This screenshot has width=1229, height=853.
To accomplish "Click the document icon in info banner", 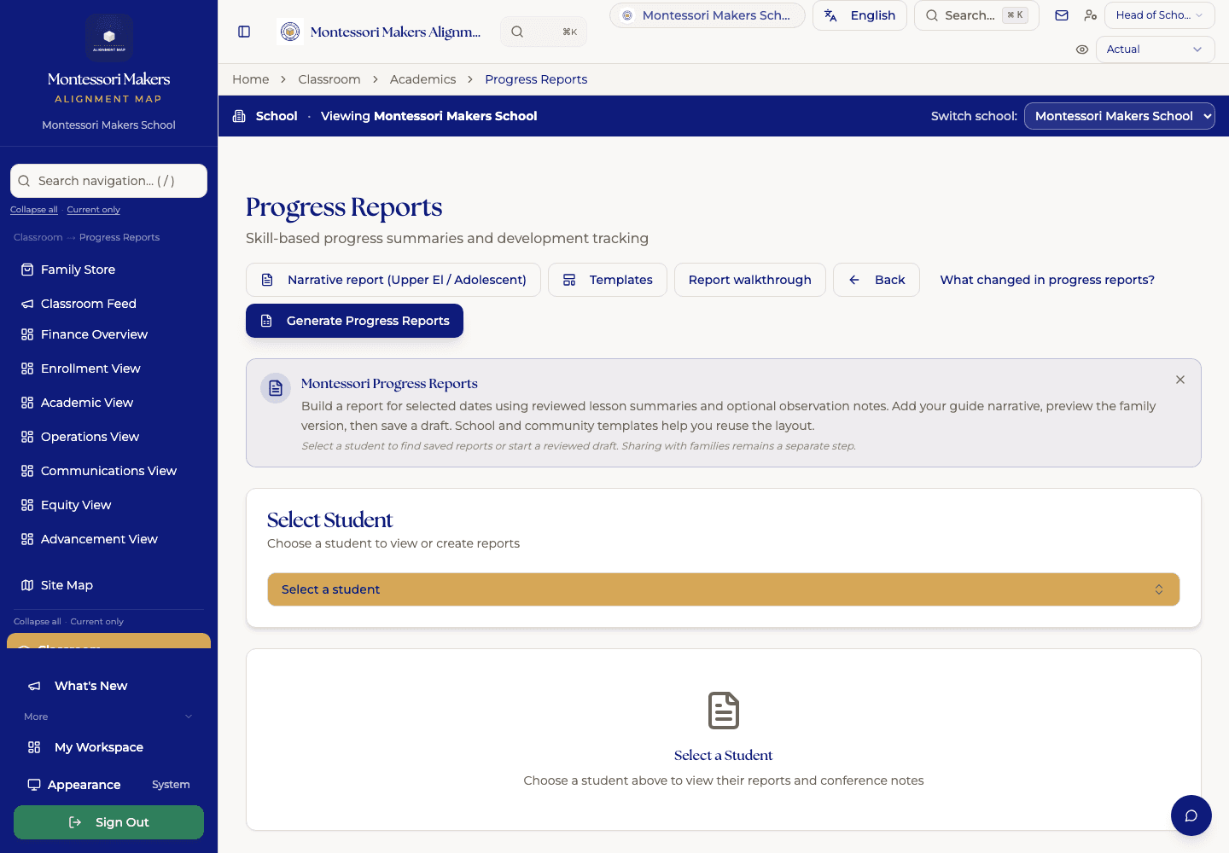I will click(x=276, y=388).
